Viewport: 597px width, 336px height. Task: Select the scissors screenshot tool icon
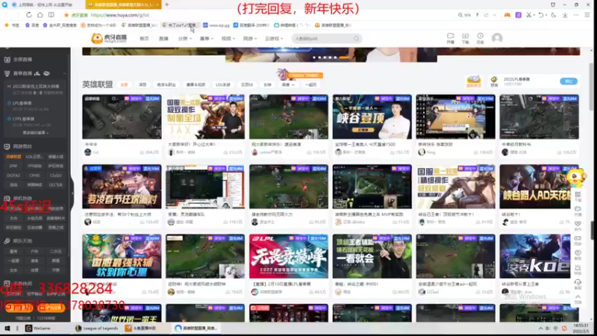click(529, 15)
